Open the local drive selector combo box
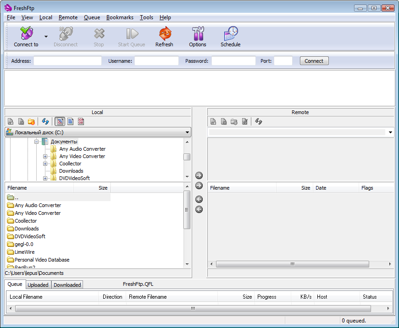 pos(98,132)
